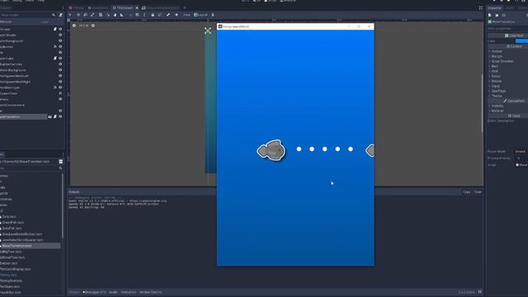Toggle smart snap in the canvas toolbar
Image resolution: width=528 pixels, height=297 pixels.
tap(130, 15)
